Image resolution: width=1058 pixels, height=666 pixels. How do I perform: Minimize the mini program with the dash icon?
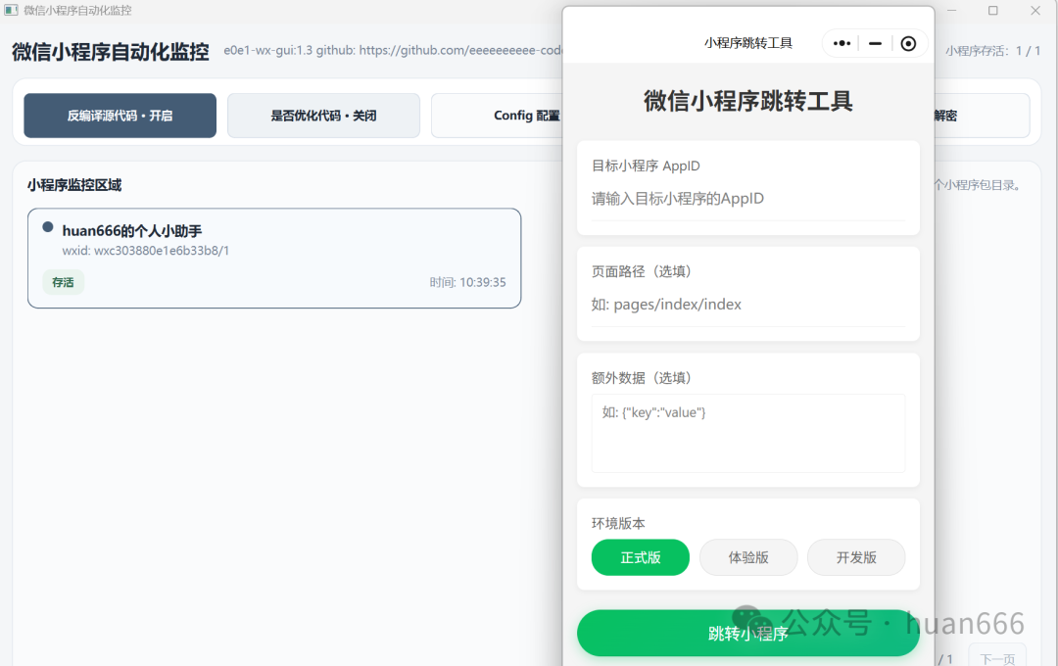point(875,43)
